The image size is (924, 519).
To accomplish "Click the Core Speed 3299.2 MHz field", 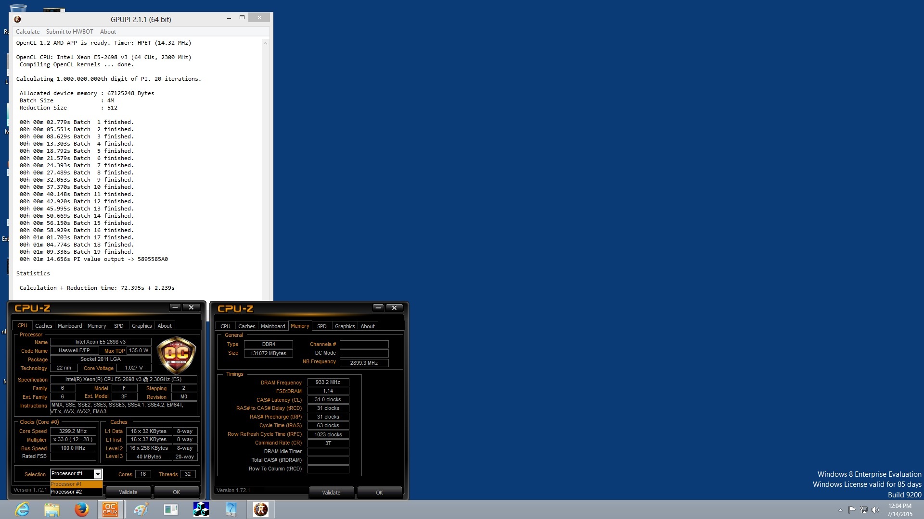I will [x=73, y=431].
